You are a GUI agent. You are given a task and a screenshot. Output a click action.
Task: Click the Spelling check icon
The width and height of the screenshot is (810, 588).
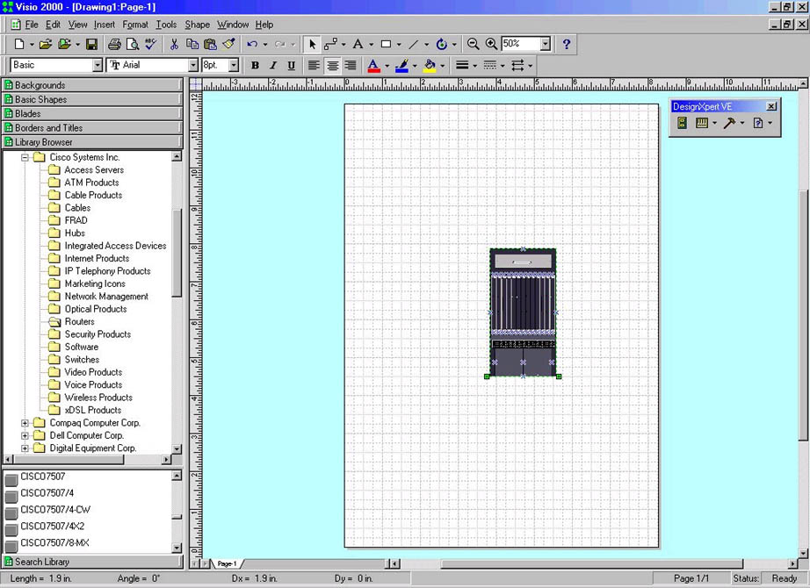150,44
